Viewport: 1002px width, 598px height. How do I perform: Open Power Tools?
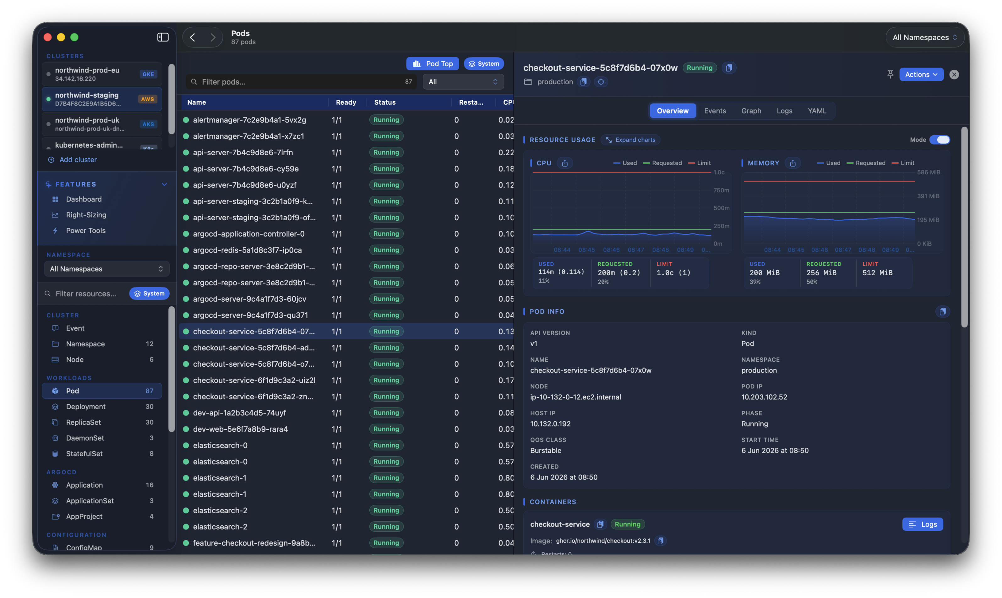tap(86, 231)
